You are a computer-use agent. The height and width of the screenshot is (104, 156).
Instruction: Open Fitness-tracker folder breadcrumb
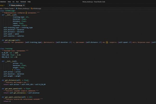coord(9,9)
